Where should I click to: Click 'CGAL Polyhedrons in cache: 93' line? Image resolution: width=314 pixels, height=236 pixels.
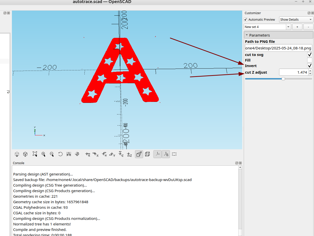(40, 208)
